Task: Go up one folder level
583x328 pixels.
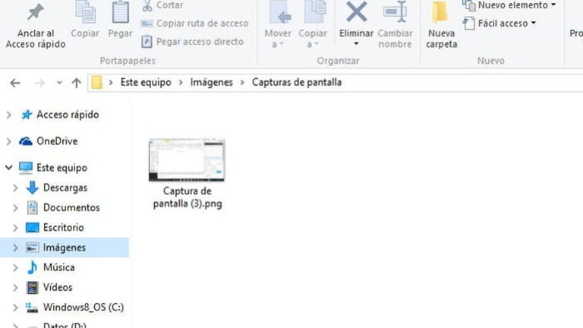Action: (x=76, y=83)
